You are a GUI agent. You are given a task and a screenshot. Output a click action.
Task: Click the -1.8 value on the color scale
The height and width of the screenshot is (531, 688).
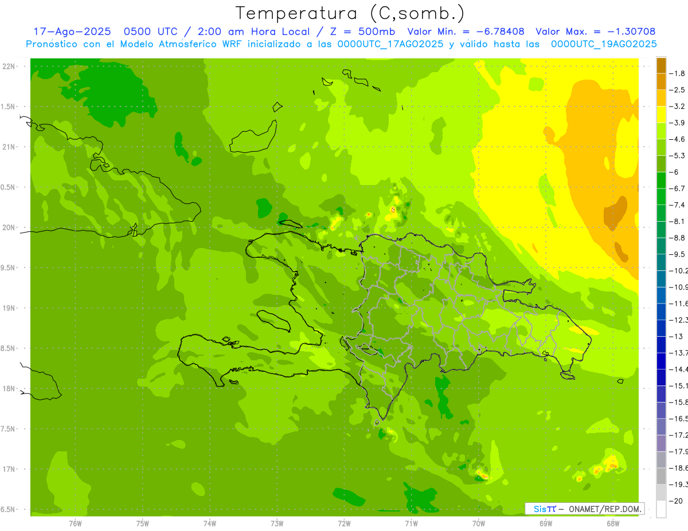678,73
